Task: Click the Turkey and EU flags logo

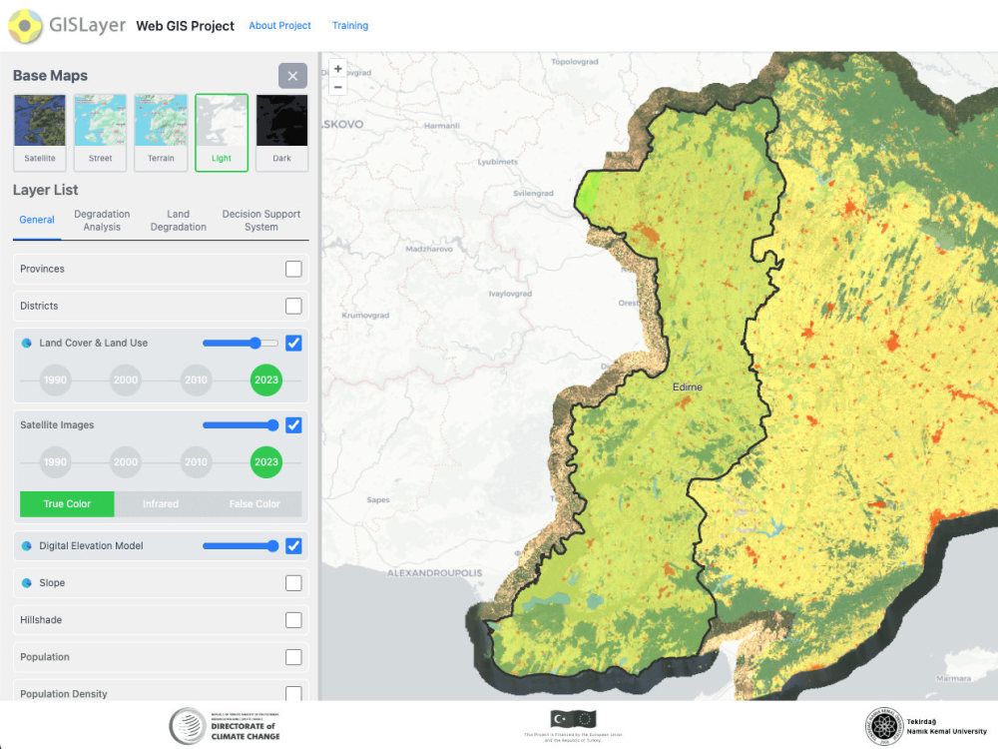Action: [573, 720]
